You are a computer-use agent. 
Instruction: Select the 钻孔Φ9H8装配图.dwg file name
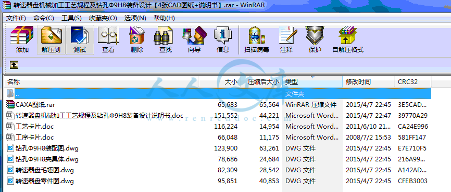click(47, 148)
